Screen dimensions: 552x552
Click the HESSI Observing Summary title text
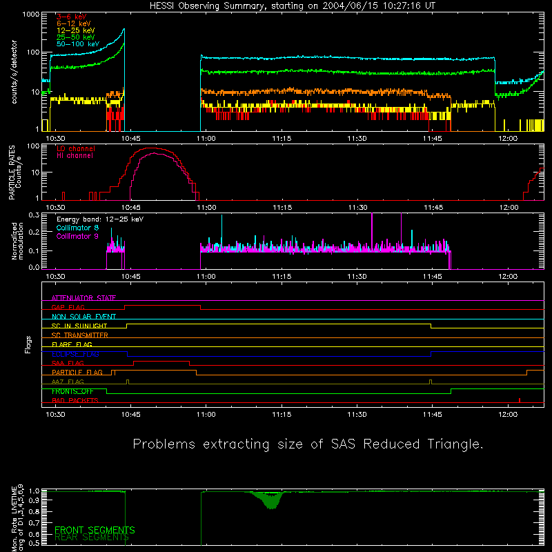click(x=293, y=6)
